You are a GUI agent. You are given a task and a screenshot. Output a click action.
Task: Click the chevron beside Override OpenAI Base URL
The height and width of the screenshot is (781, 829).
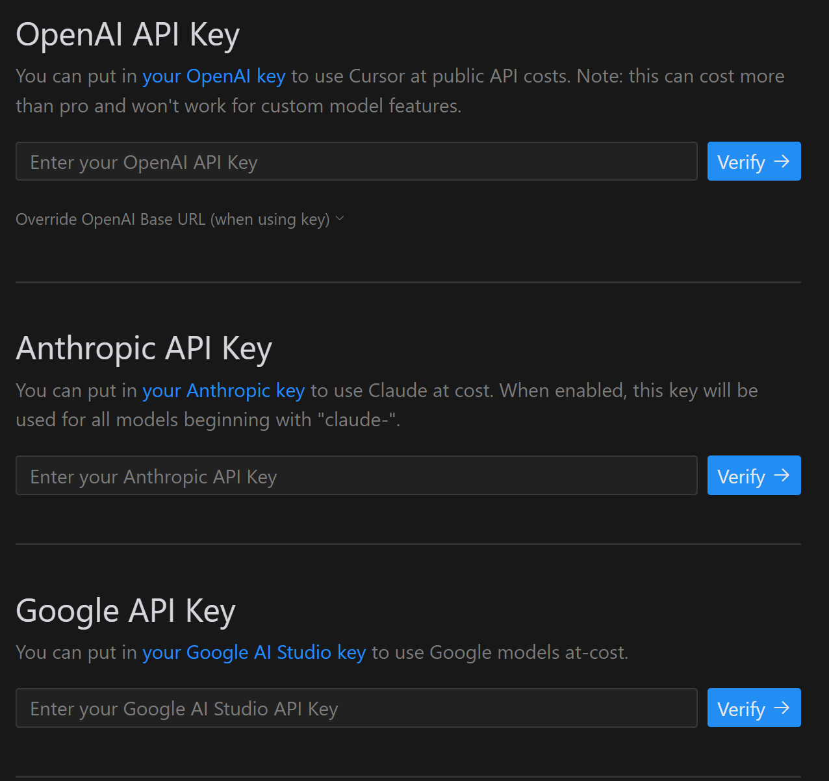[340, 220]
